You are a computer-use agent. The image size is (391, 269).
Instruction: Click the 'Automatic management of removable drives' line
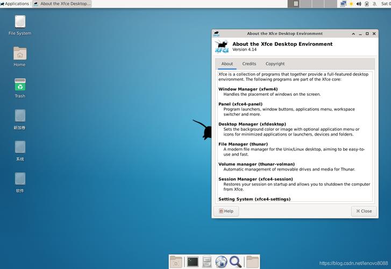tap(289, 169)
